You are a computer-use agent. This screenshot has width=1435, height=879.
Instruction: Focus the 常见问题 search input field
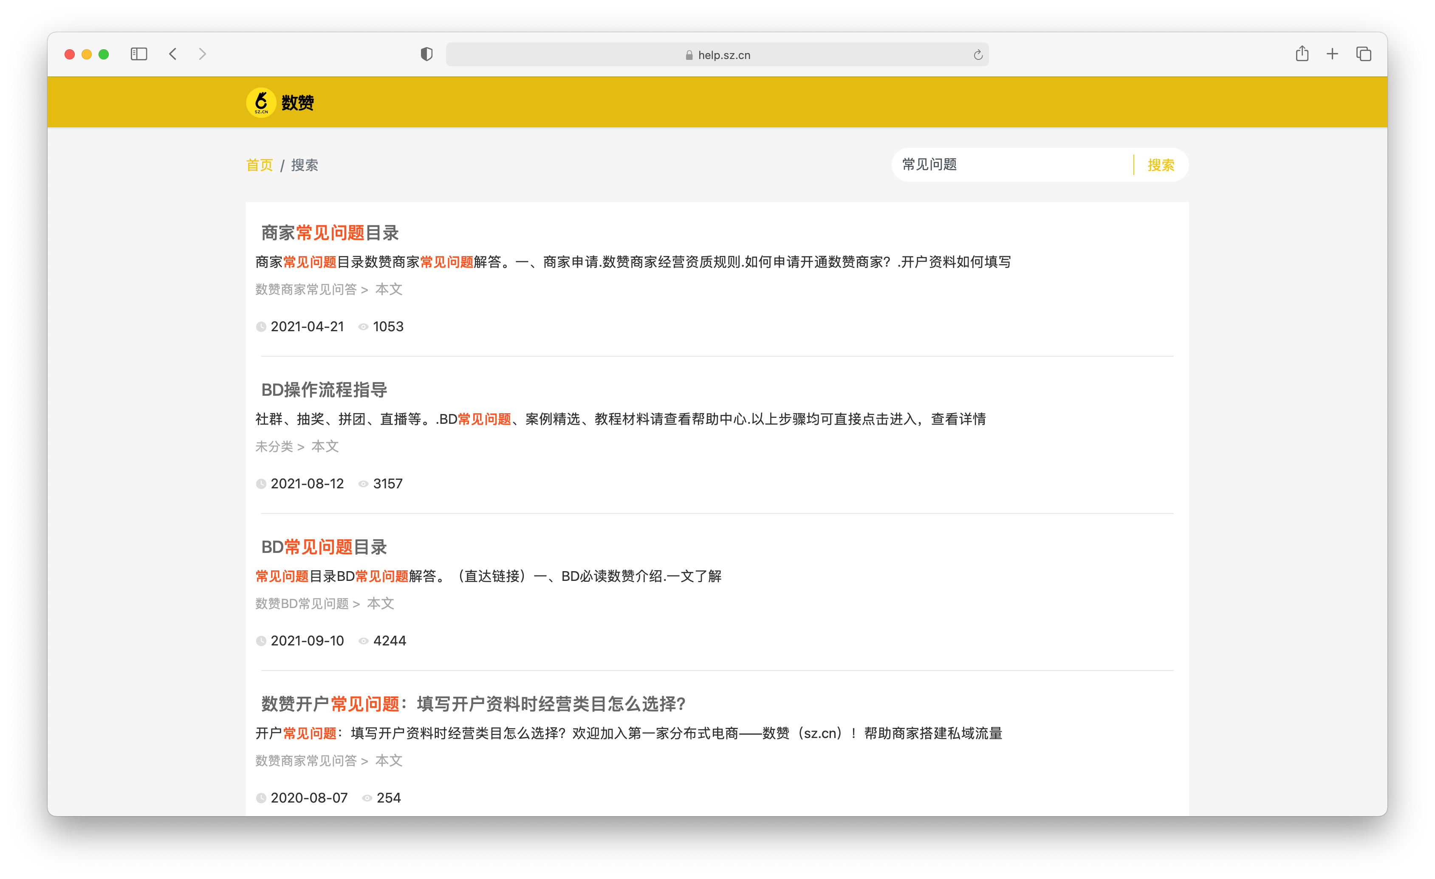click(x=1013, y=165)
